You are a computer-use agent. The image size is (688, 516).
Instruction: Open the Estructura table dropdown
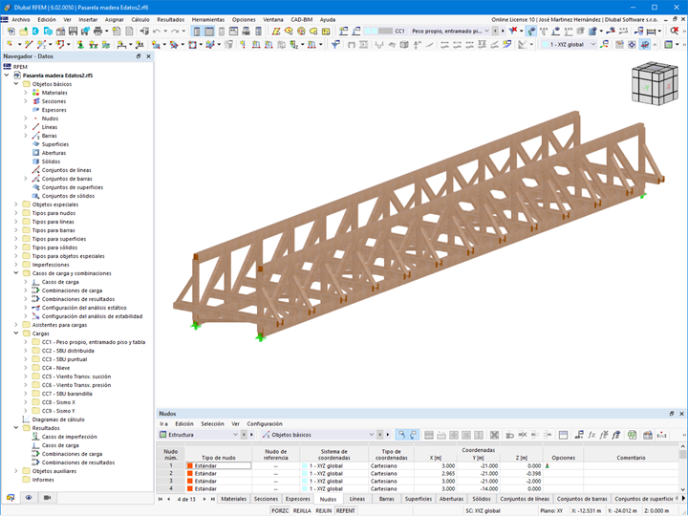[x=235, y=435]
